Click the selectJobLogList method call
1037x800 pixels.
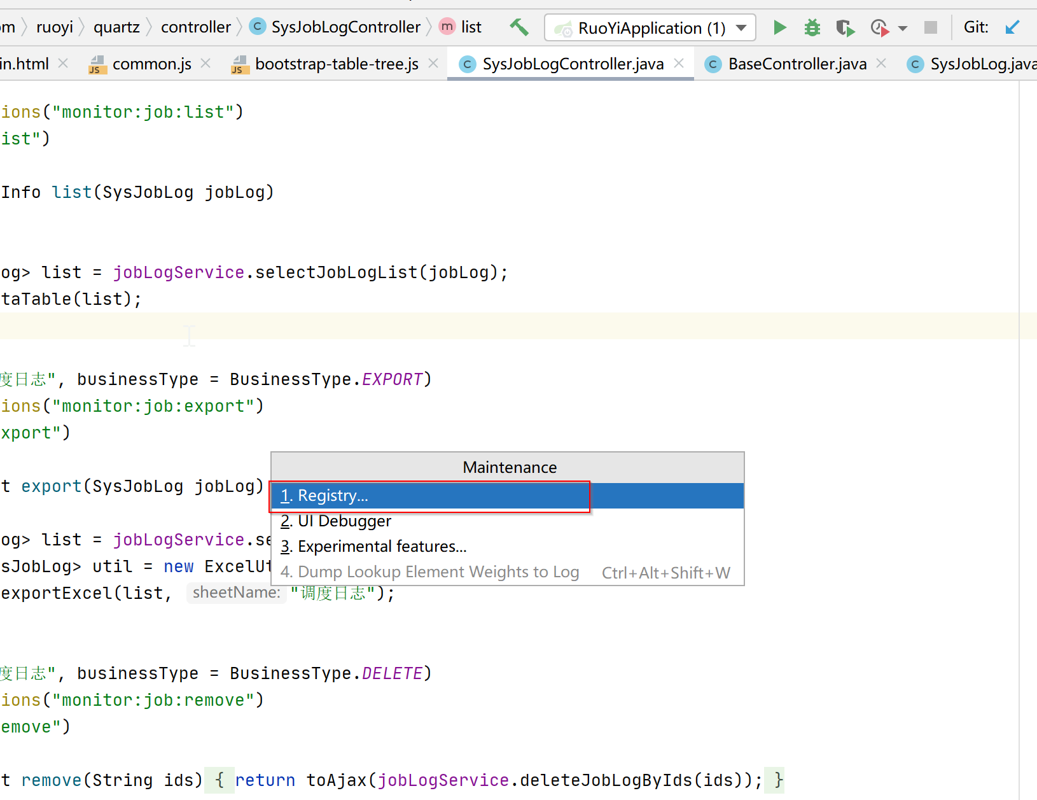336,272
